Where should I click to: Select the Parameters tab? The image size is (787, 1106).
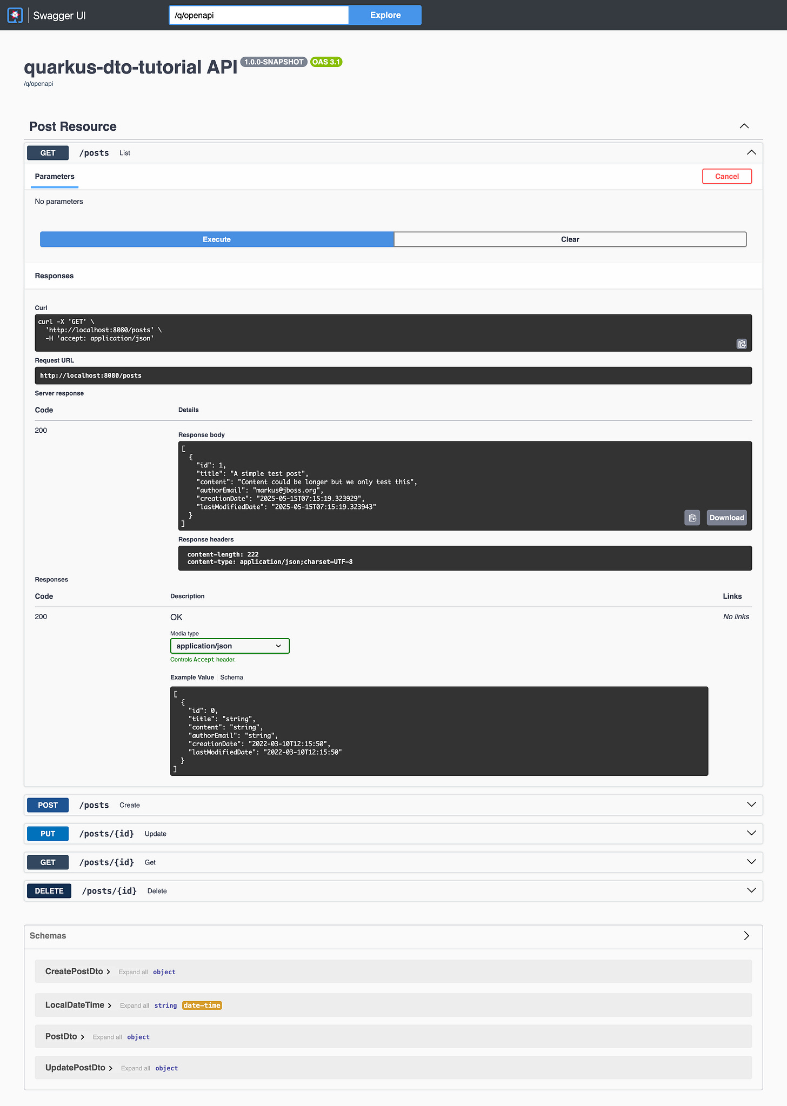pyautogui.click(x=55, y=177)
